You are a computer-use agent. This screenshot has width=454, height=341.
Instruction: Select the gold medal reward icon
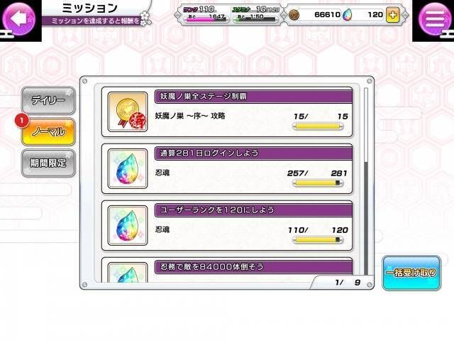[x=128, y=112]
